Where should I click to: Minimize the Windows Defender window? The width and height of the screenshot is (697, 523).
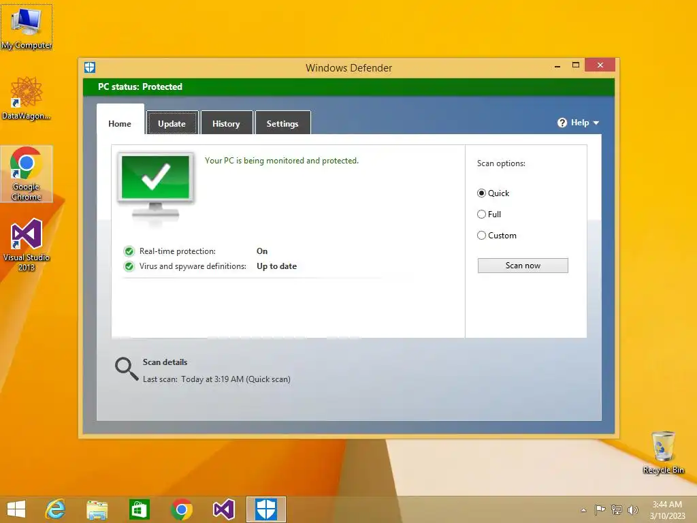coord(557,65)
